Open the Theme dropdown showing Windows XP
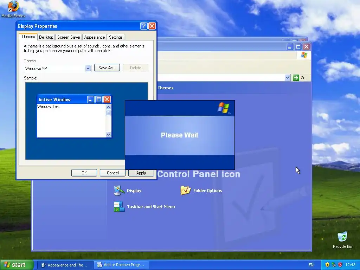This screenshot has height=270, width=360. pos(58,69)
